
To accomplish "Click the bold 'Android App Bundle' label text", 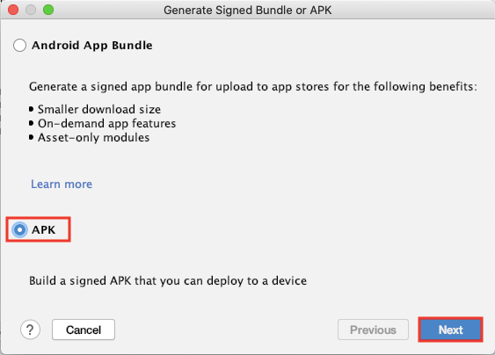I will (x=91, y=46).
